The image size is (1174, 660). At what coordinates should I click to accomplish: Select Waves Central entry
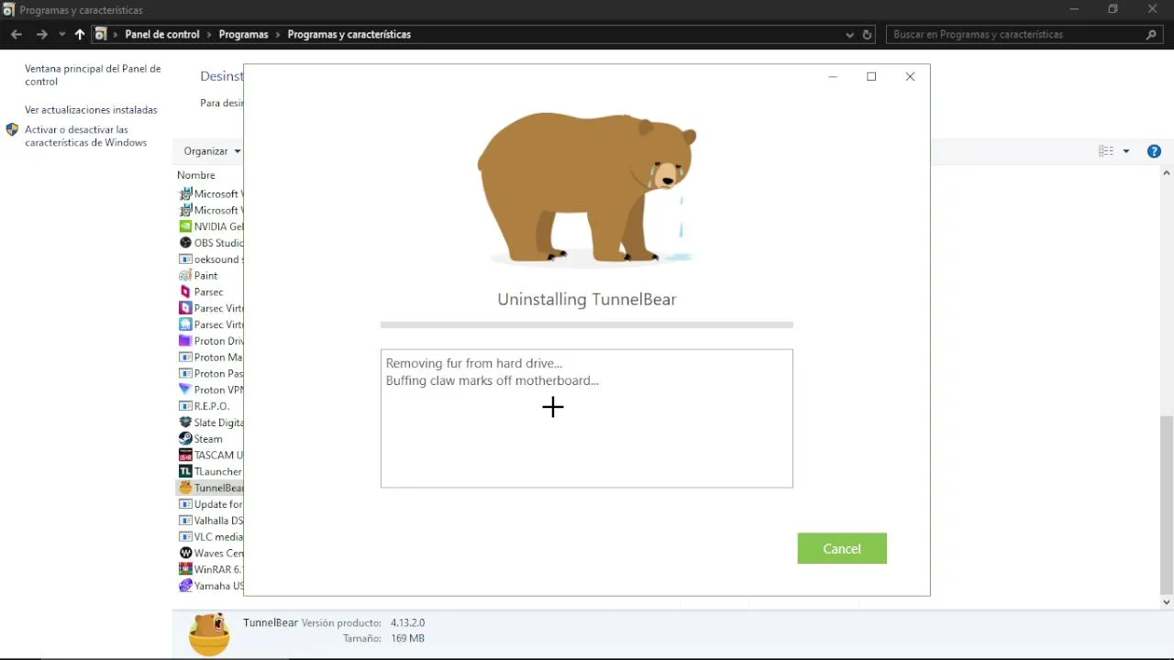(211, 554)
